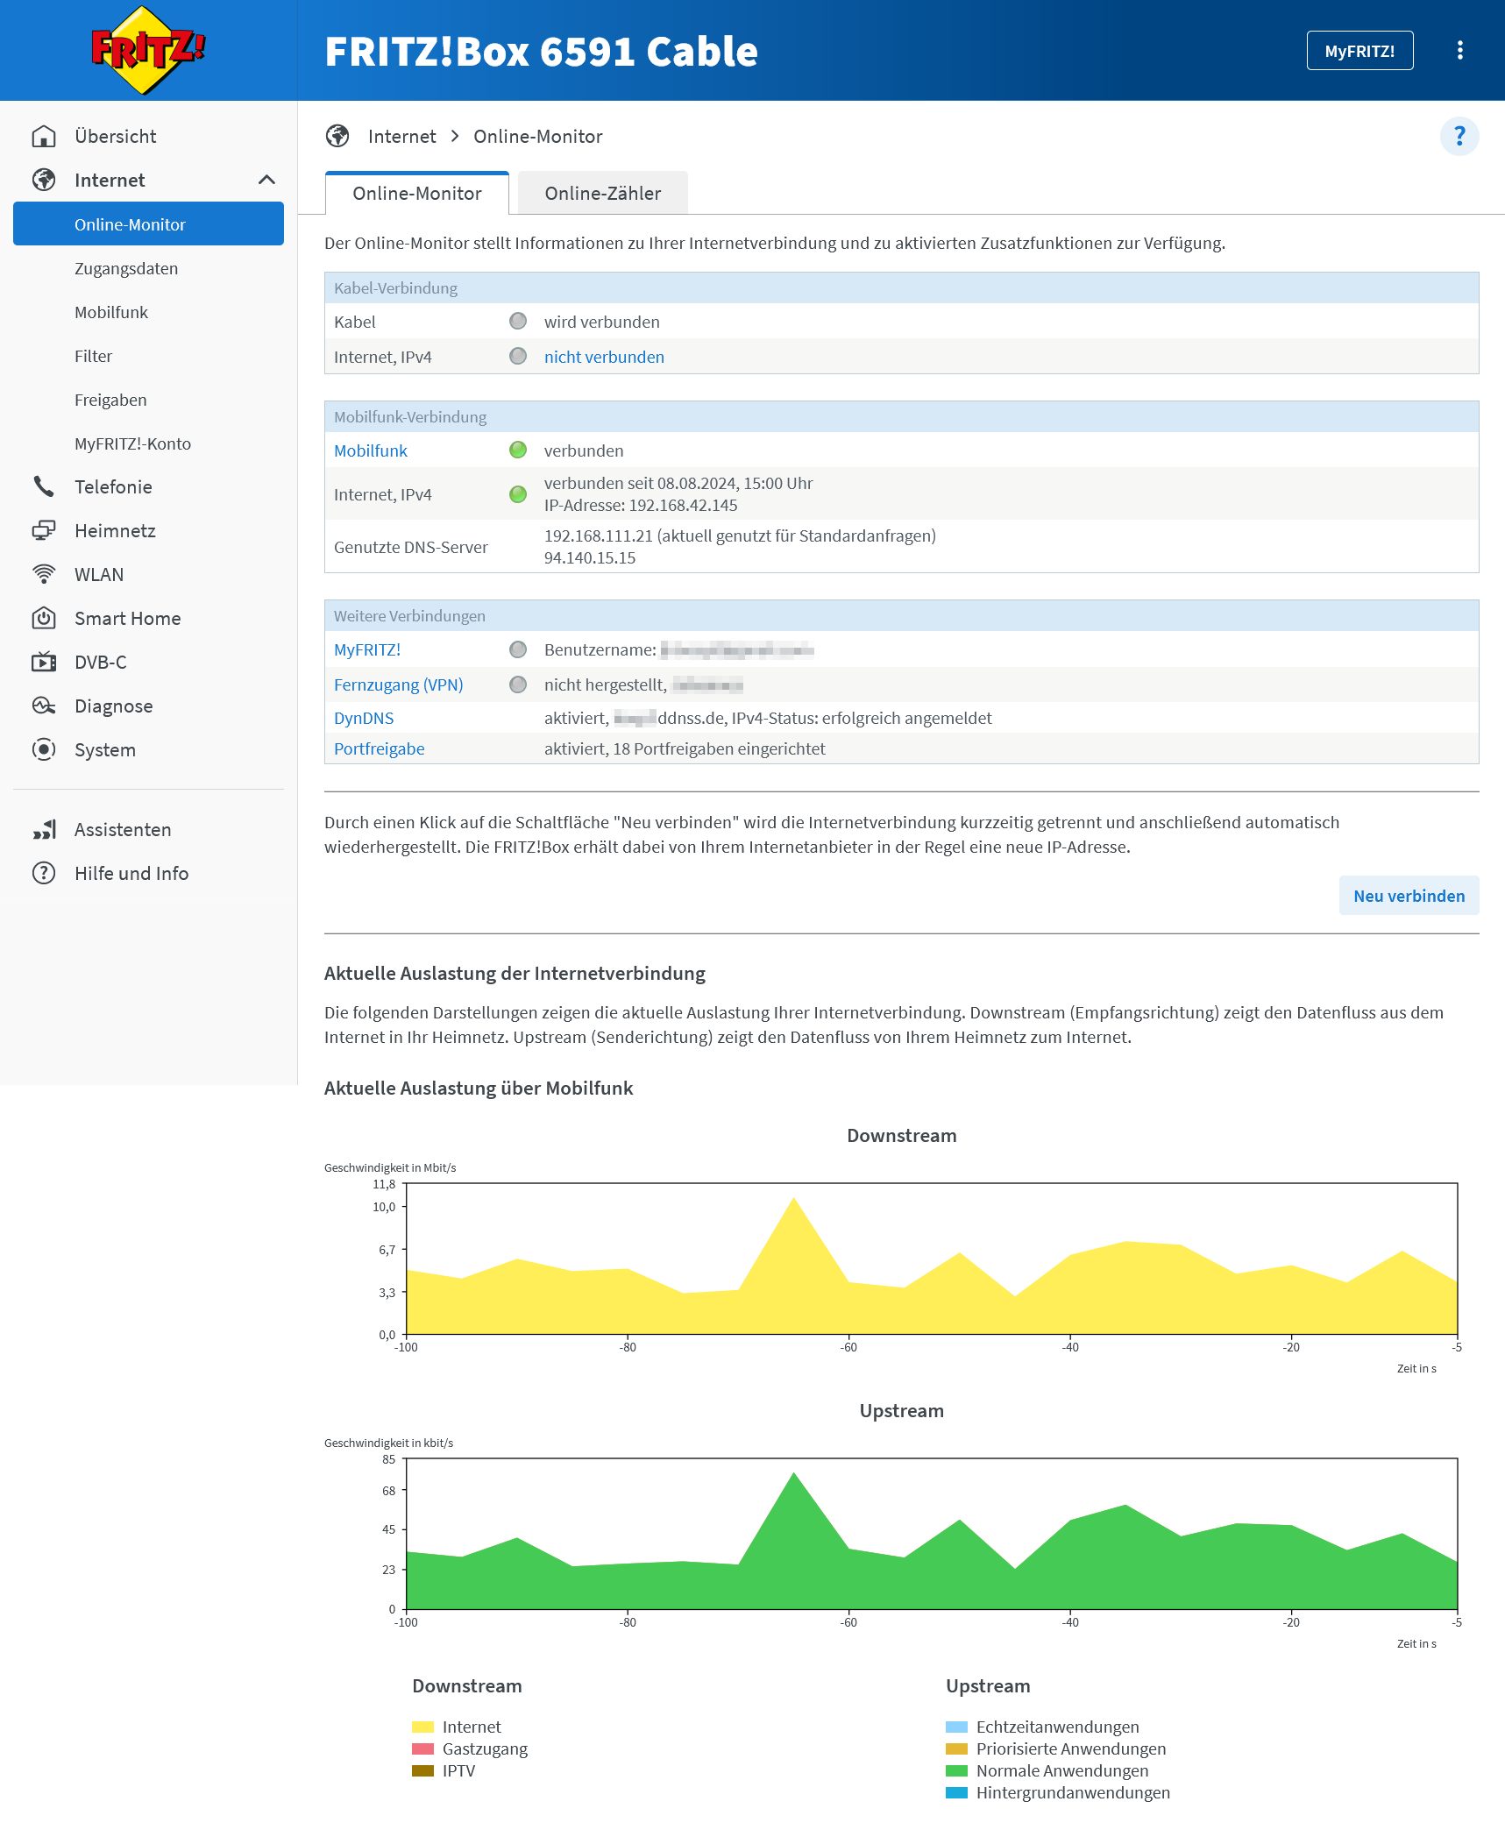Open the Telefonie menu entry
This screenshot has height=1837, width=1505.
[113, 486]
